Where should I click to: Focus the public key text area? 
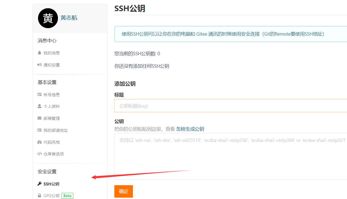231,156
